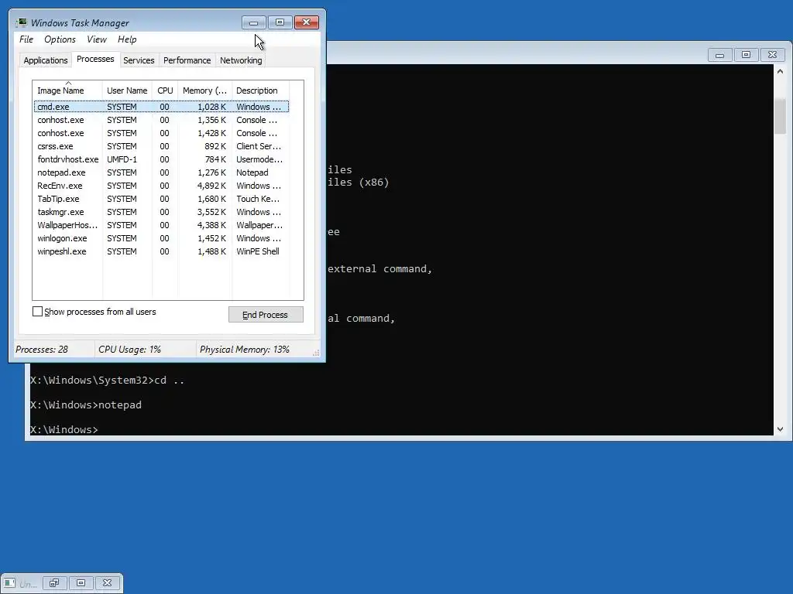Click the End Process button
Screen dimensions: 793x594
click(x=266, y=315)
